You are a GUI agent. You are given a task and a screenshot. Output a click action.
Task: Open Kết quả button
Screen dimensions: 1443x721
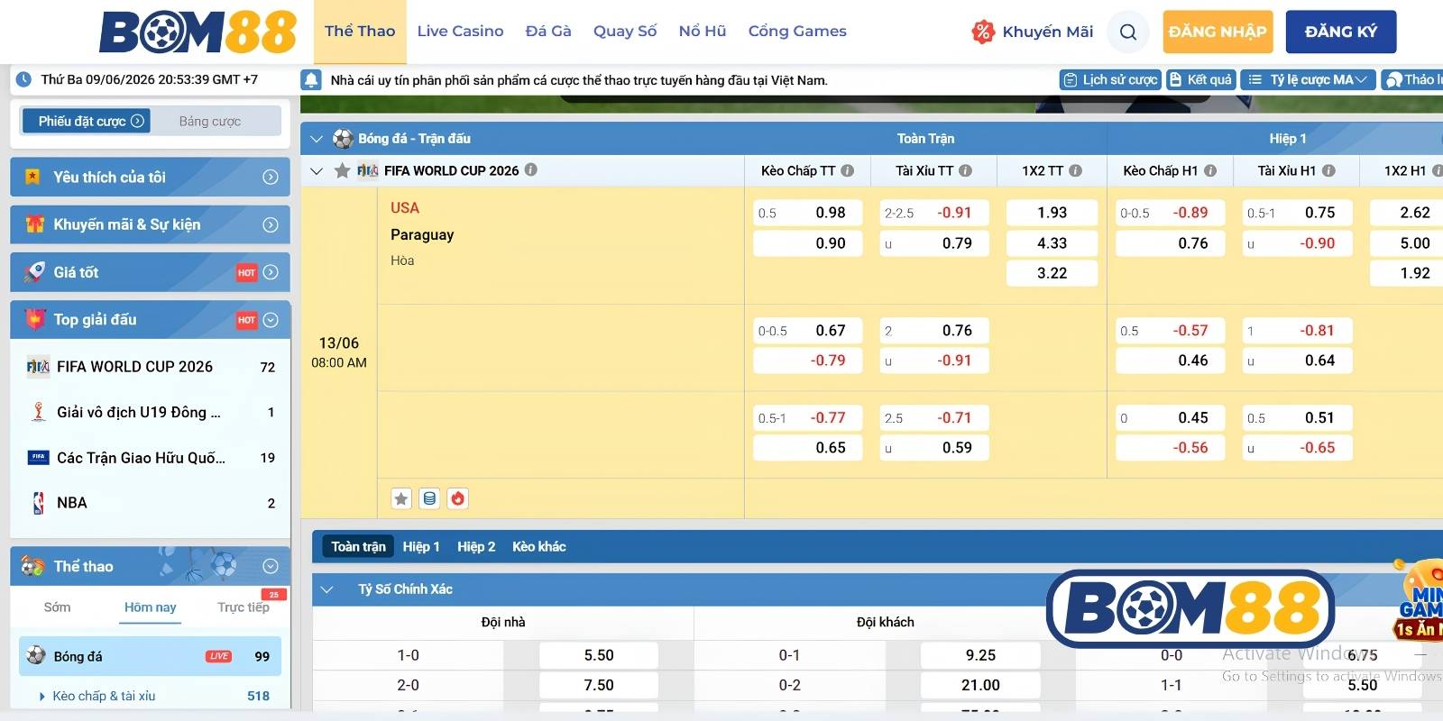coord(1200,79)
